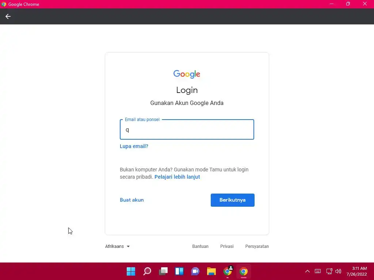Open Task View in taskbar
Image resolution: width=374 pixels, height=280 pixels.
[x=163, y=271]
